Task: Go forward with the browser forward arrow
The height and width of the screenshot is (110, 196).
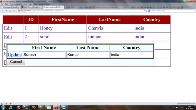Action: (x=6, y=11)
